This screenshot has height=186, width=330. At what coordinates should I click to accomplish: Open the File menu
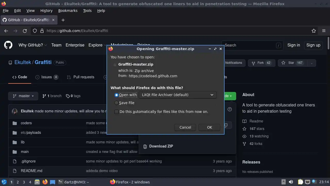coord(5,11)
